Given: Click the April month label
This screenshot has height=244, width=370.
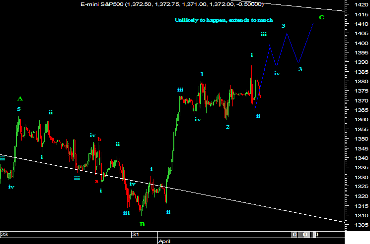Looking at the screenshot, I should (164, 241).
